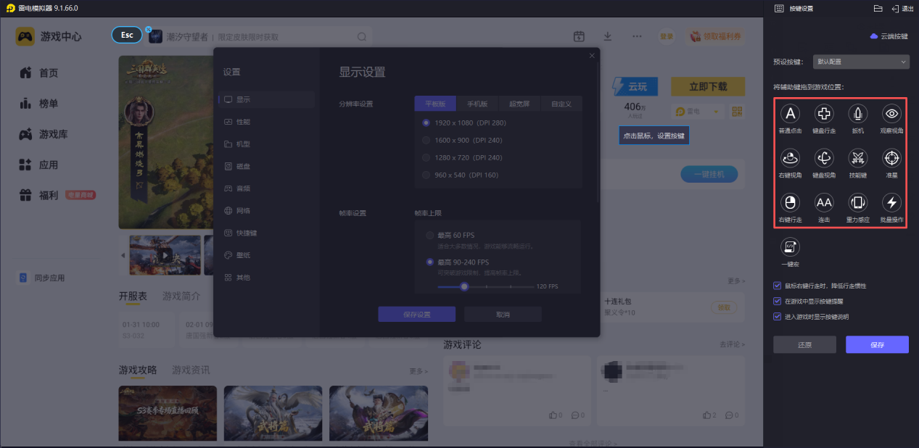This screenshot has height=448, width=919.
Task: Click the 取消 button in the settings dialog
Action: tap(503, 314)
